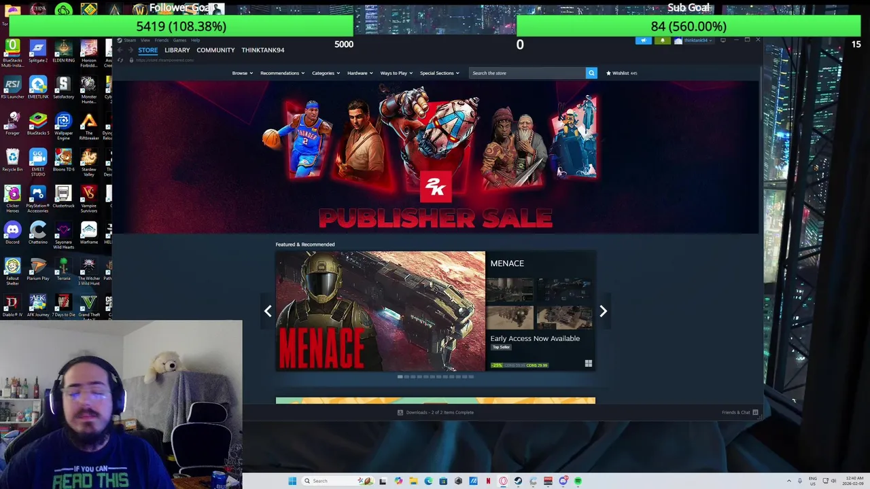Click the MENACE game title
Image resolution: width=870 pixels, height=489 pixels.
[507, 264]
